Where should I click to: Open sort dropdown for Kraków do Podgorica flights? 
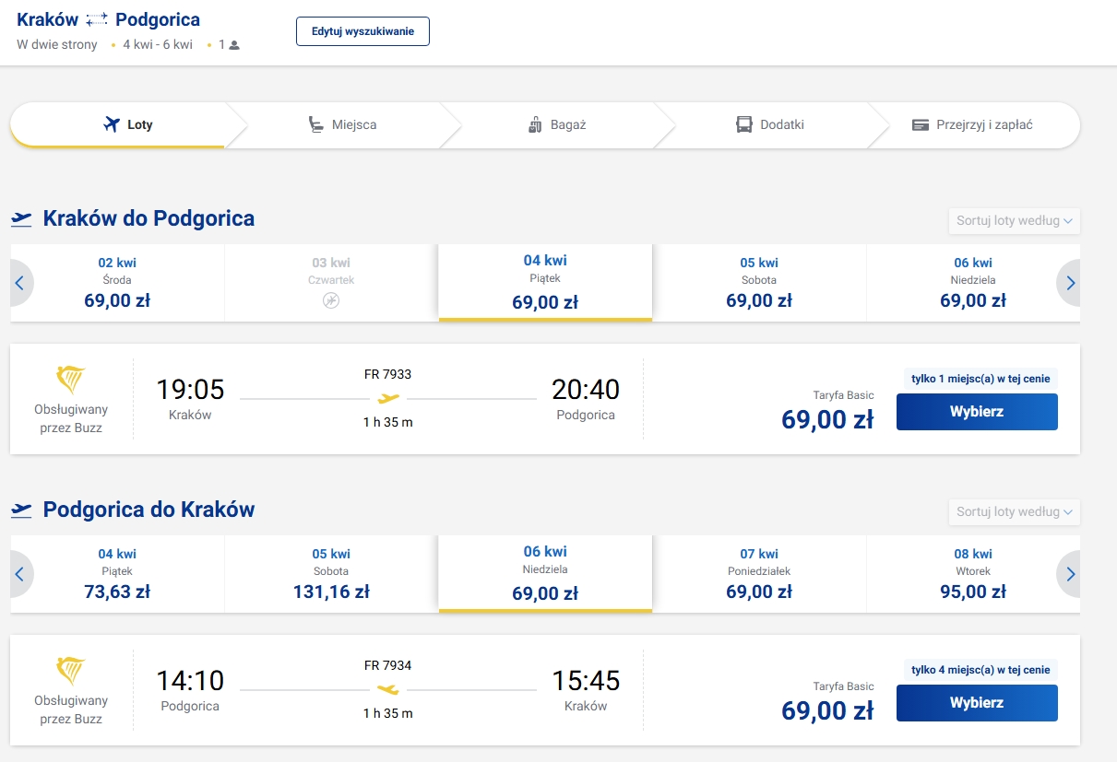click(x=1014, y=221)
